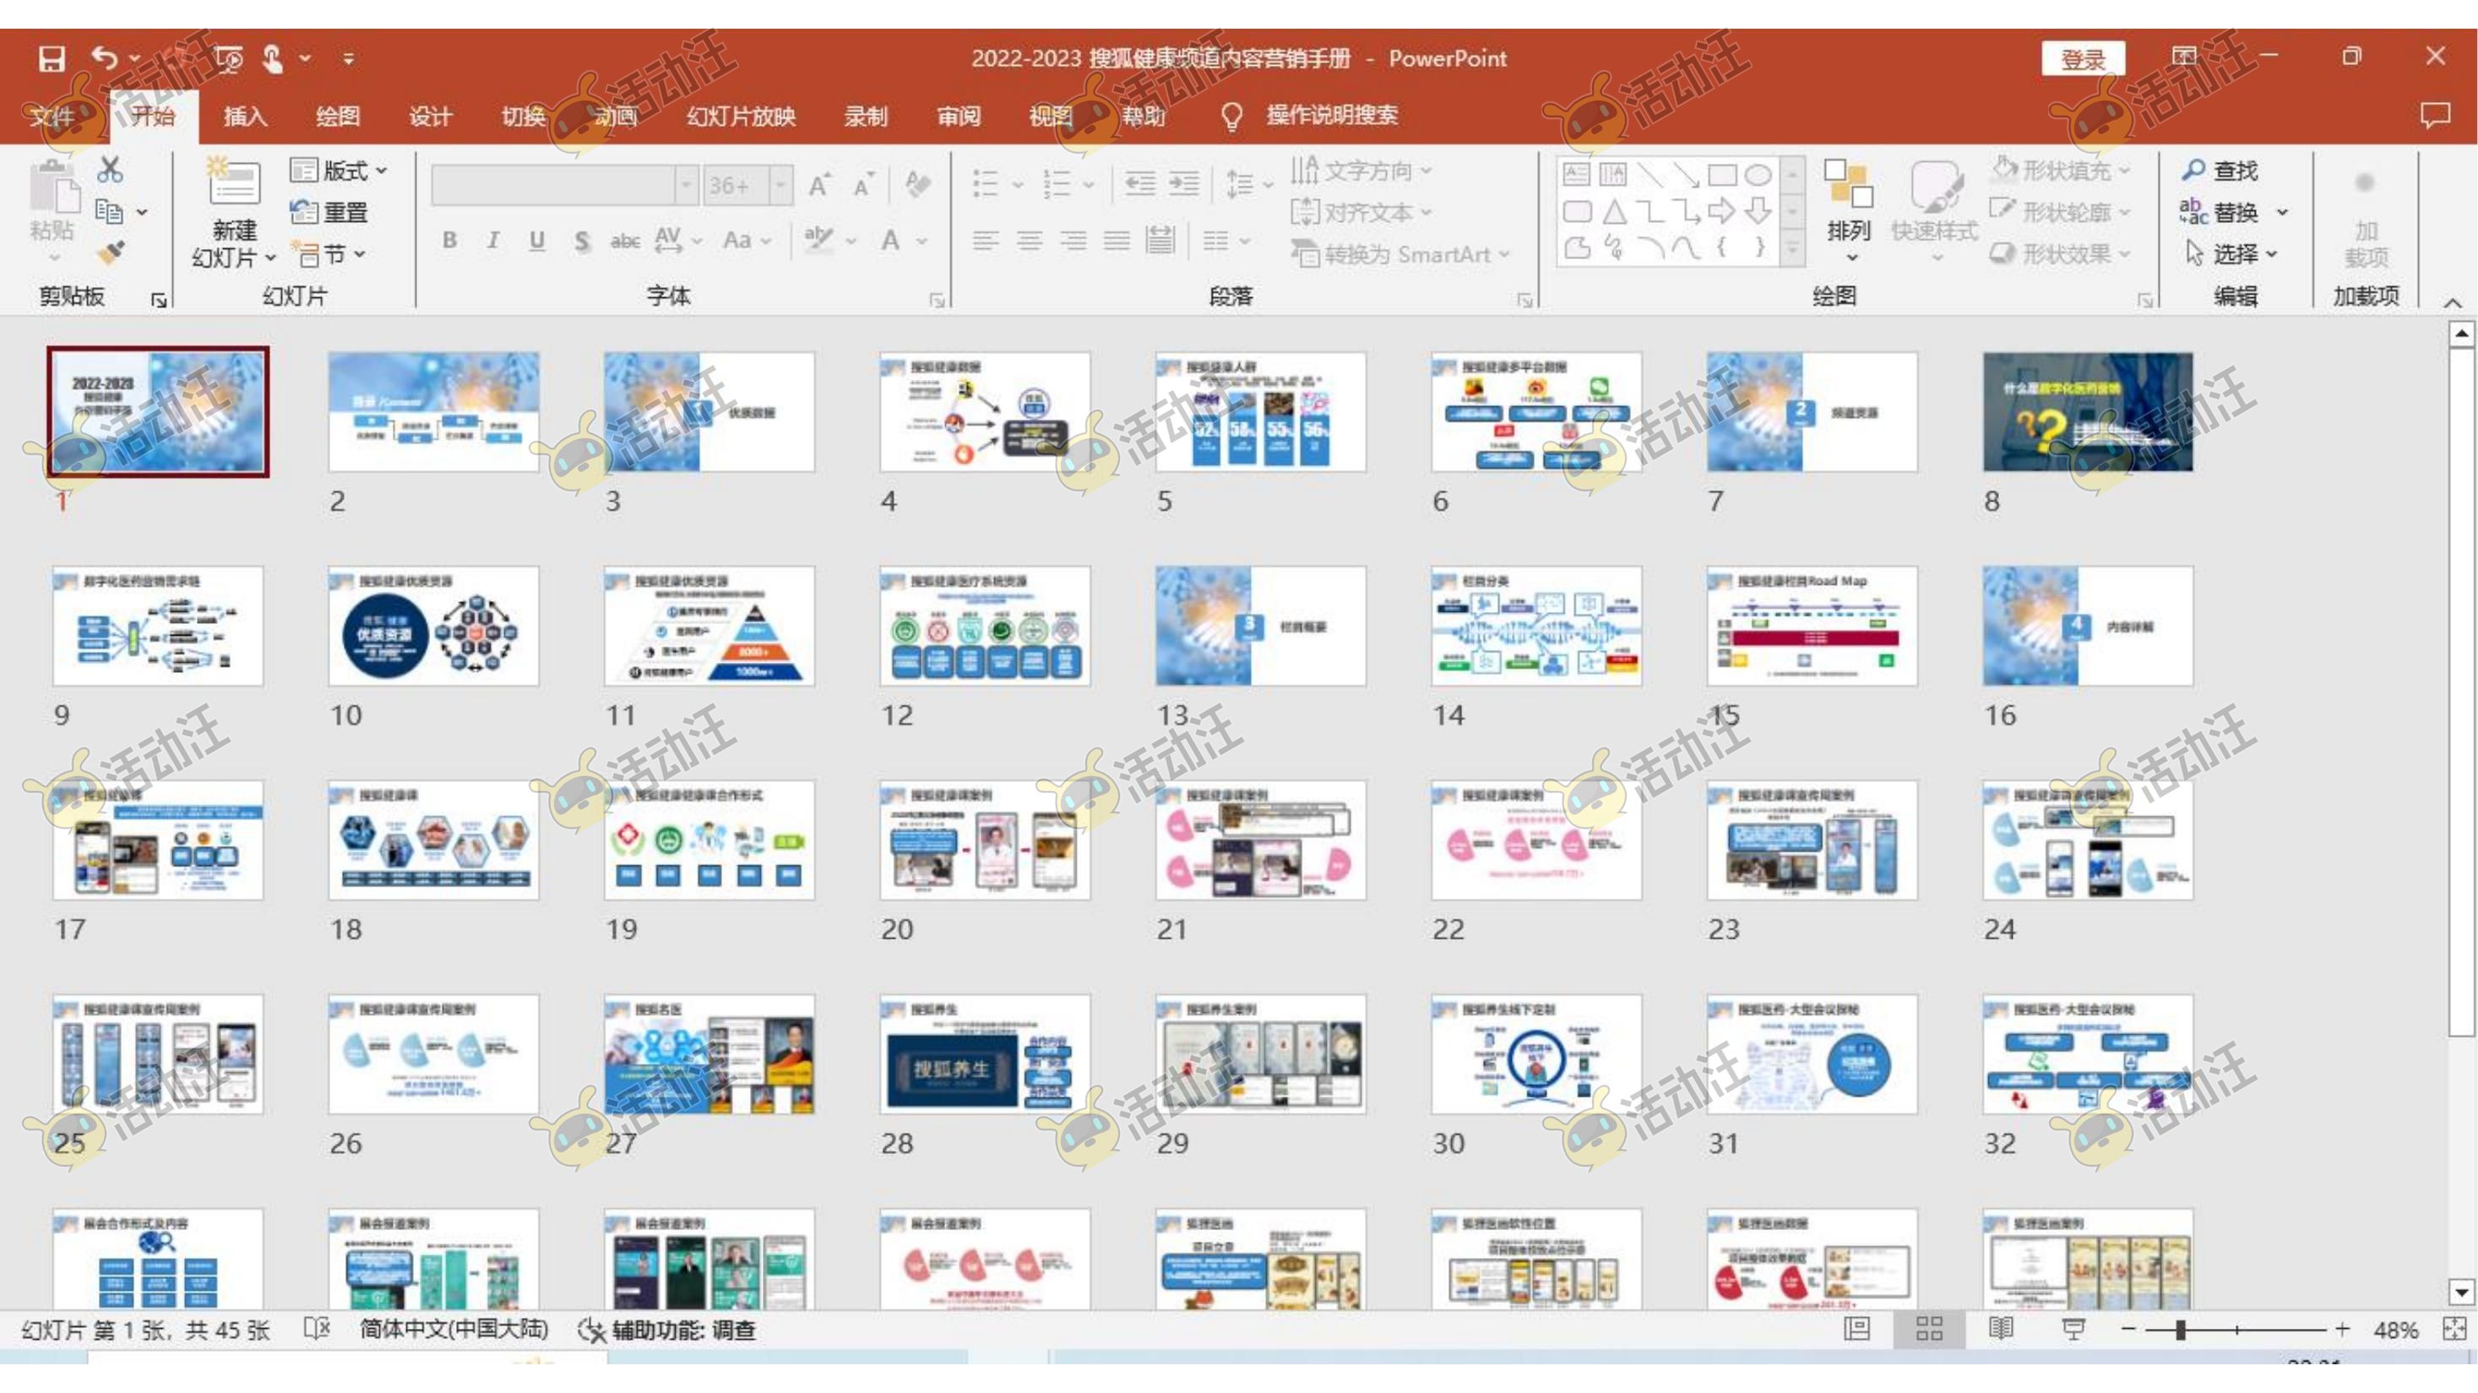This screenshot has width=2478, height=1393.
Task: Click the Cut scissors icon
Action: tap(110, 171)
